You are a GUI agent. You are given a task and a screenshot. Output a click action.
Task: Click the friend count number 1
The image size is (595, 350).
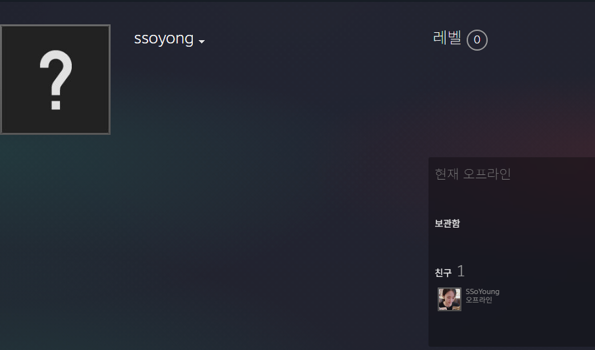(461, 271)
